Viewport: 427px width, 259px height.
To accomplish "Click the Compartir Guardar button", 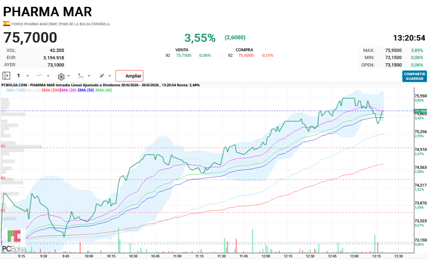I will pyautogui.click(x=414, y=76).
